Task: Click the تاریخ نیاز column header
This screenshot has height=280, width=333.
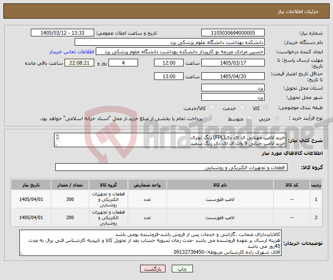Action: coord(31,185)
